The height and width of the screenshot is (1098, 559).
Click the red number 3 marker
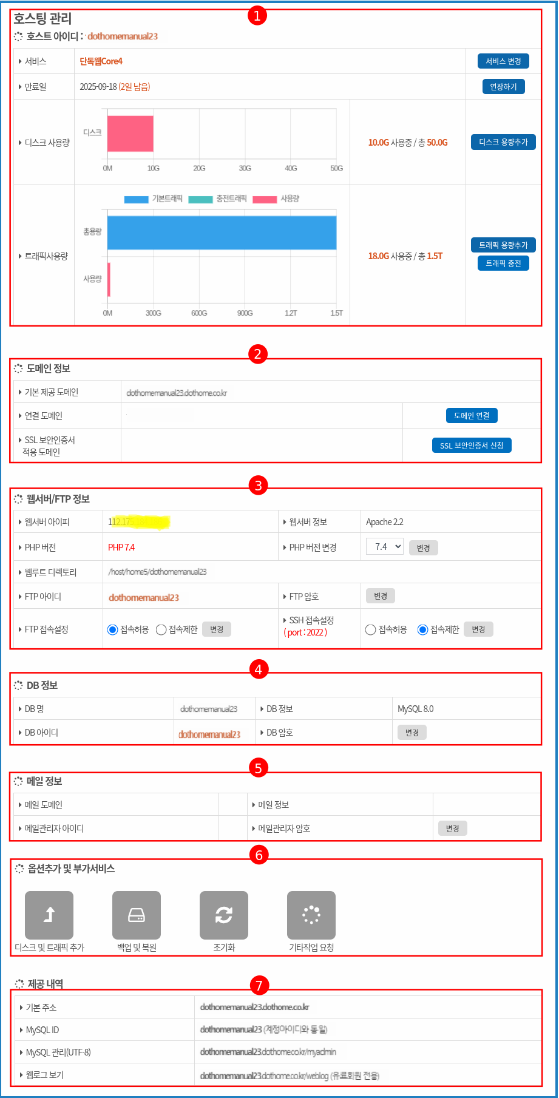259,485
